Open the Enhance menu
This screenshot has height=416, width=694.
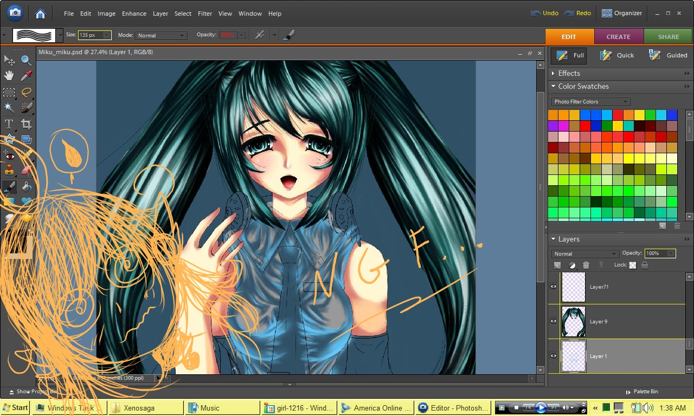click(x=134, y=14)
